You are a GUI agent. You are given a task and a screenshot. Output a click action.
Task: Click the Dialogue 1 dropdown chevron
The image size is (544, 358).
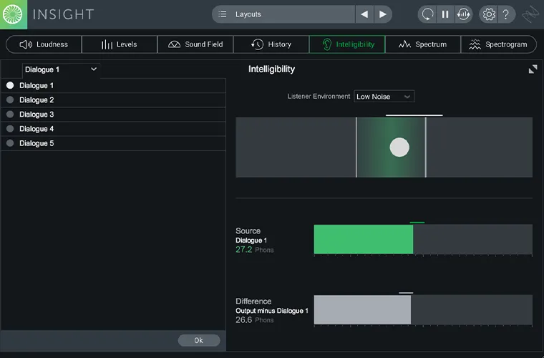click(94, 69)
